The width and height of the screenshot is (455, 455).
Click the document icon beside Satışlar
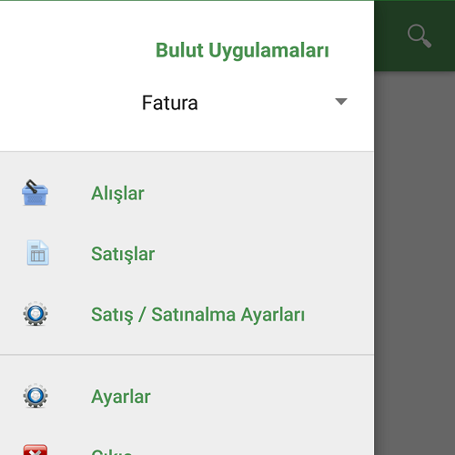coord(37,253)
